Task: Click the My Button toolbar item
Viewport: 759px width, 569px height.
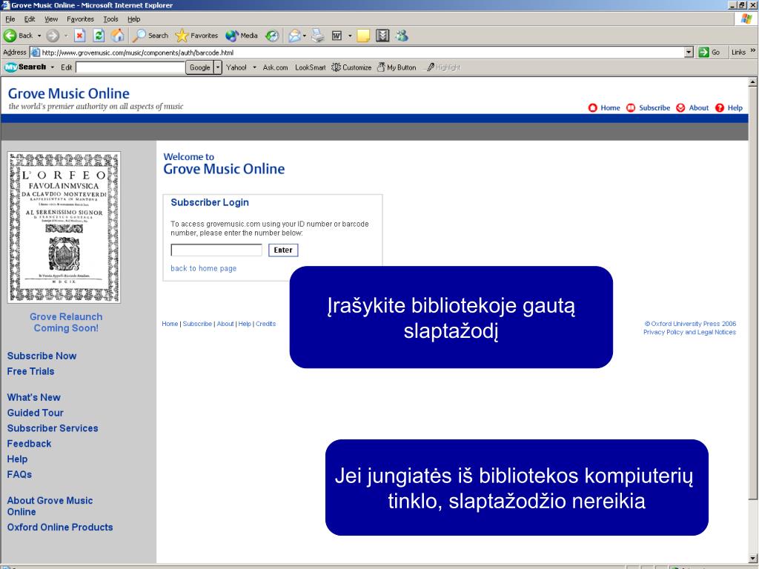Action: tap(397, 67)
